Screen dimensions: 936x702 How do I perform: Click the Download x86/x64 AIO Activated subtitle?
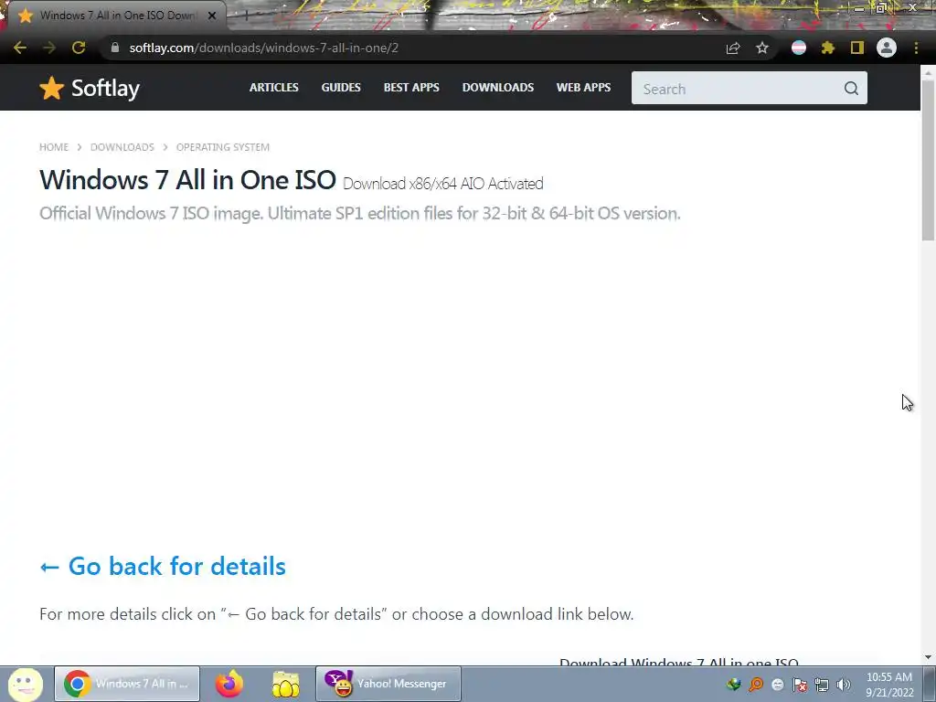[443, 183]
